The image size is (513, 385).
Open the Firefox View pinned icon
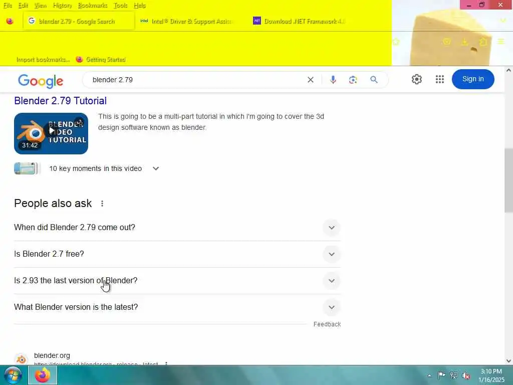pyautogui.click(x=10, y=21)
